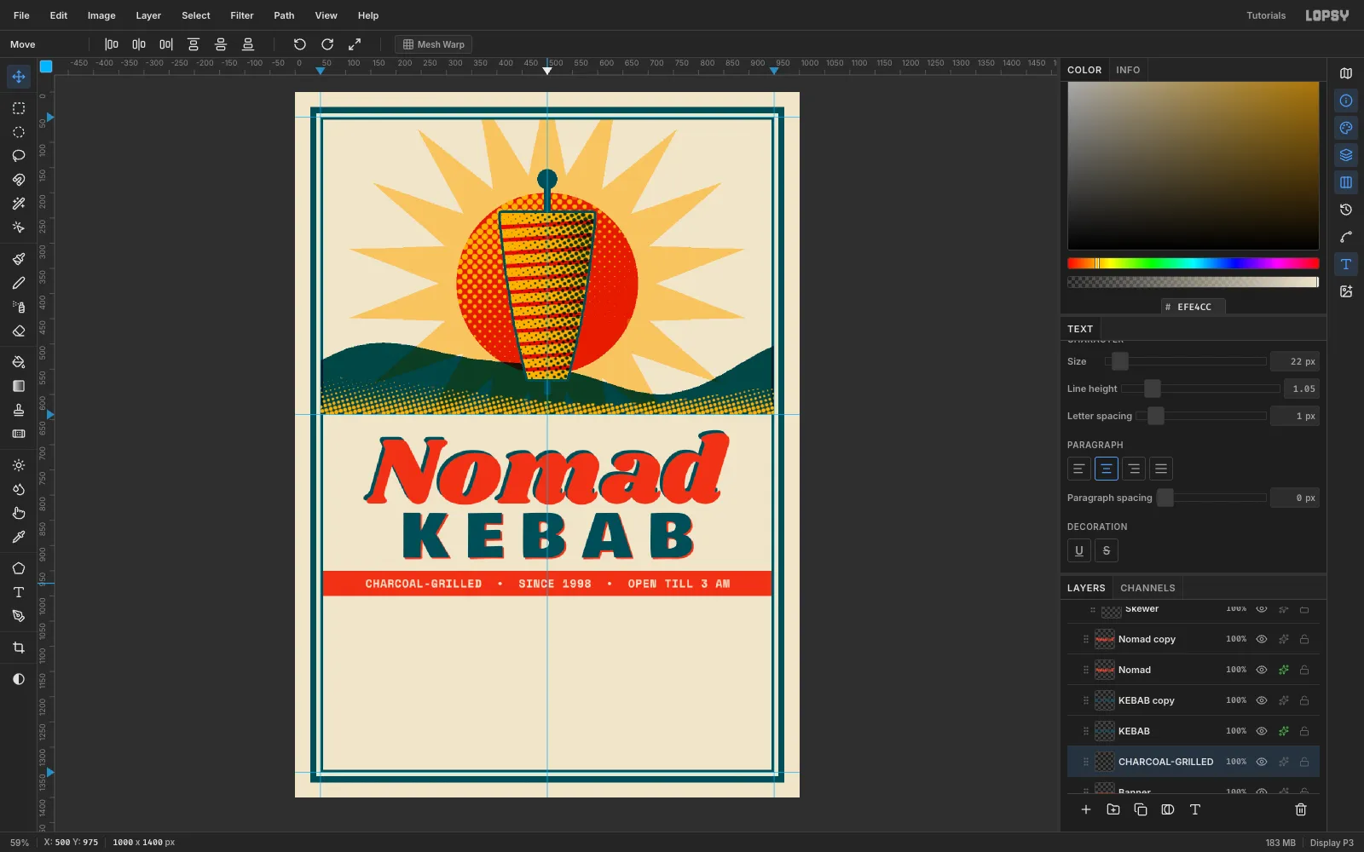Add new layer with plus icon
The height and width of the screenshot is (852, 1364).
click(x=1086, y=809)
